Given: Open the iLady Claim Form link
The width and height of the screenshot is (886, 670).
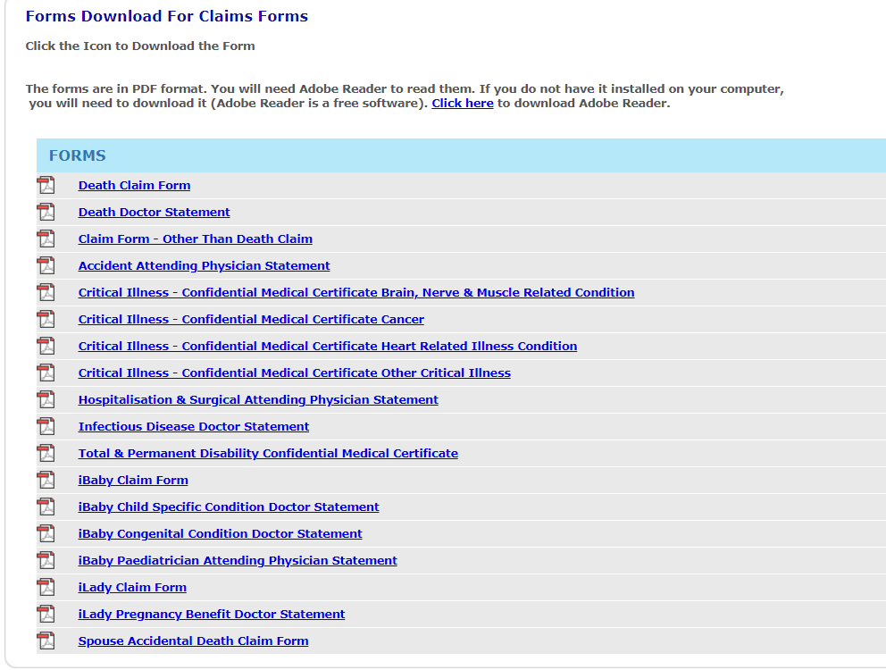Looking at the screenshot, I should (x=132, y=588).
